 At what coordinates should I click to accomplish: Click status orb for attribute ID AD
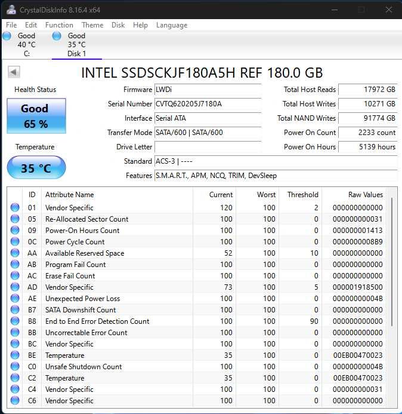pos(15,287)
